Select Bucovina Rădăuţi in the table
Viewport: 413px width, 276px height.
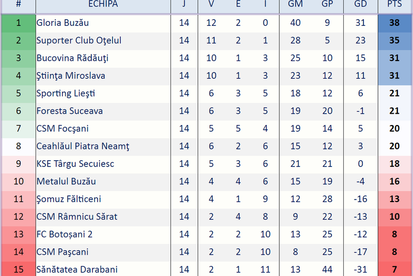(x=72, y=58)
